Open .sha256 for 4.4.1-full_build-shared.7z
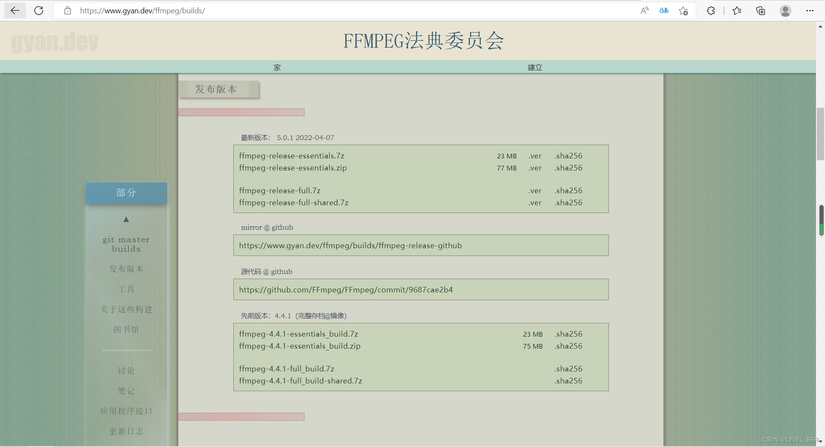The image size is (825, 447). point(568,381)
